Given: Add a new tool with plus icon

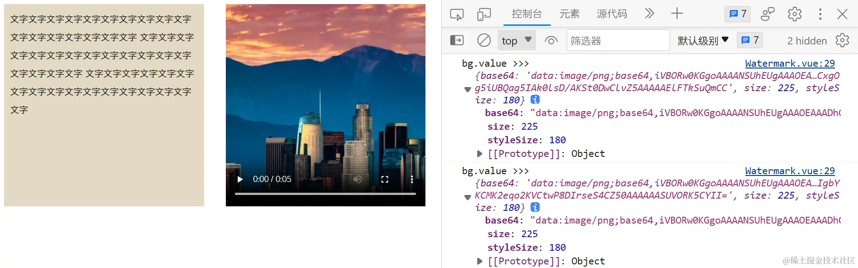Looking at the screenshot, I should tap(677, 14).
